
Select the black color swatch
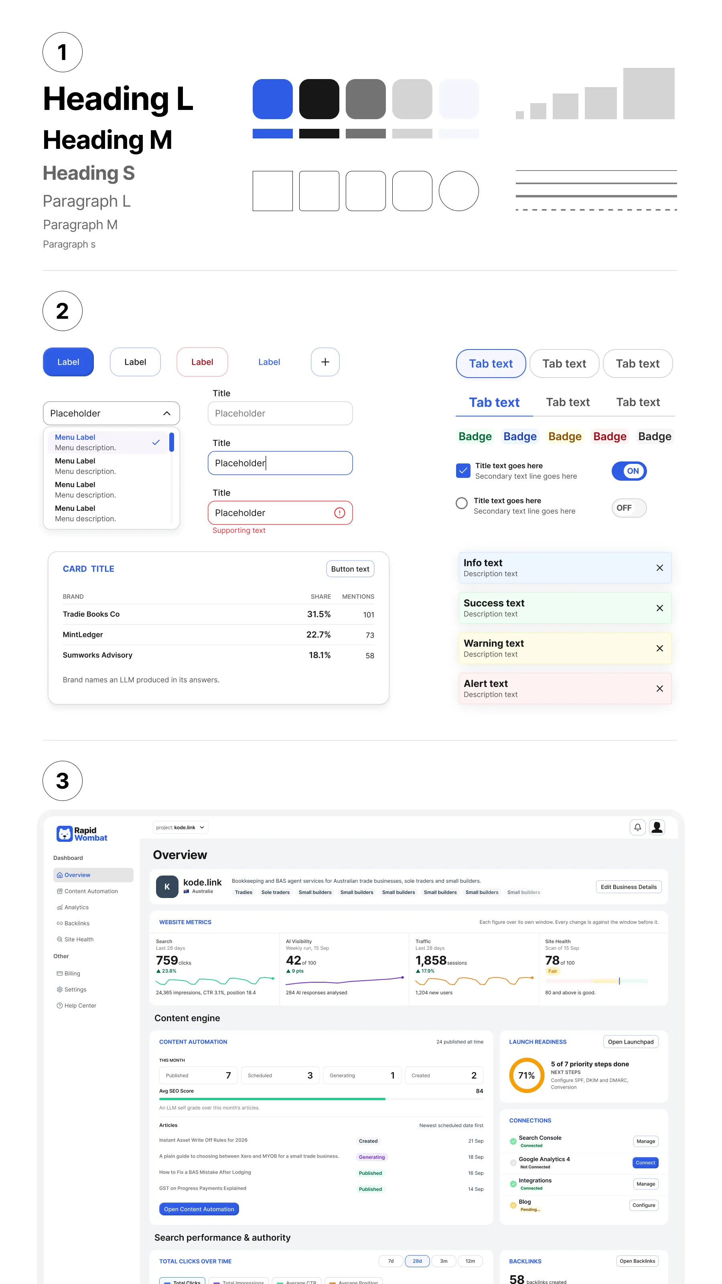[x=319, y=99]
